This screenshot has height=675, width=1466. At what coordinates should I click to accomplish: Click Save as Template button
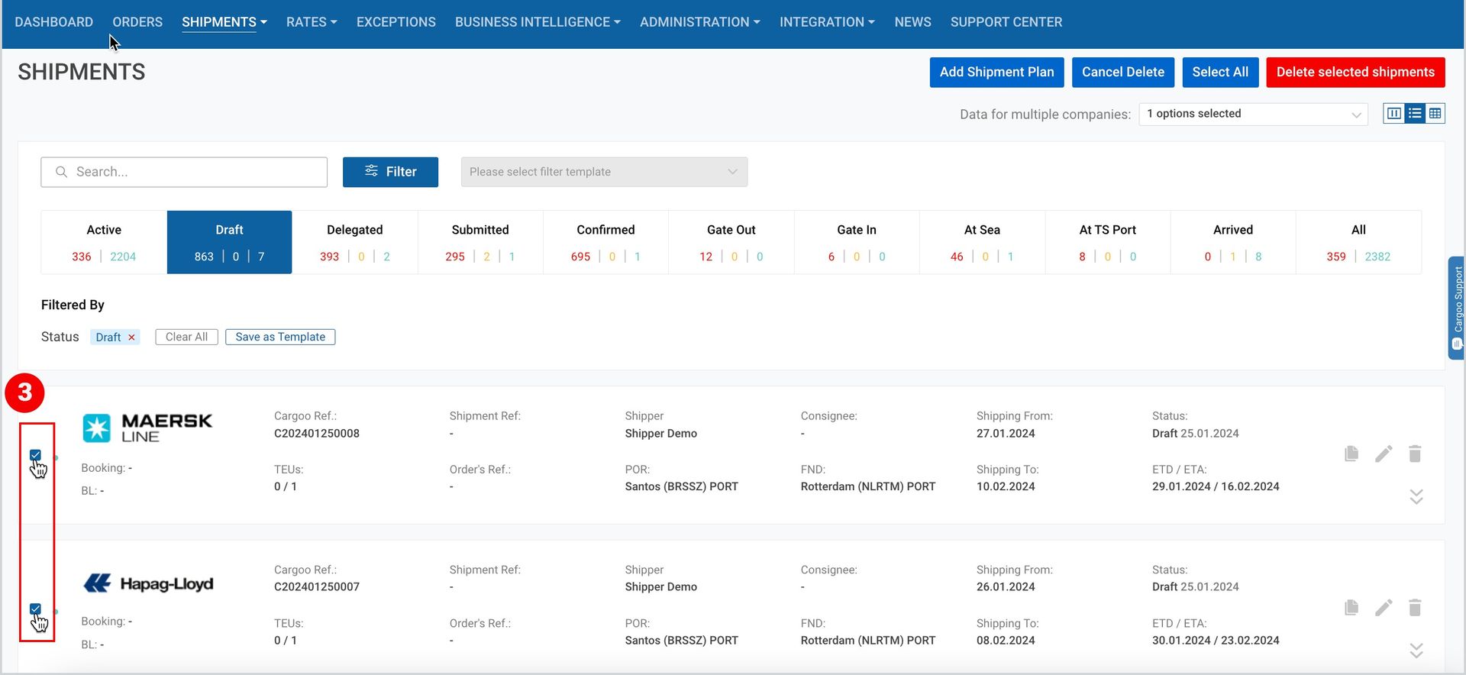click(280, 337)
